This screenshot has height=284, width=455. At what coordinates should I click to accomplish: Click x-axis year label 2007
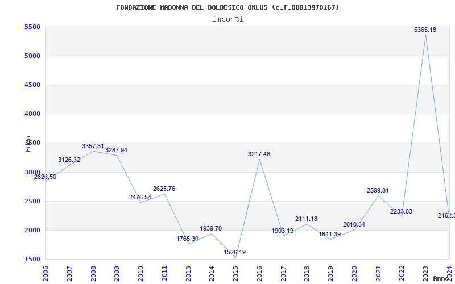click(69, 273)
